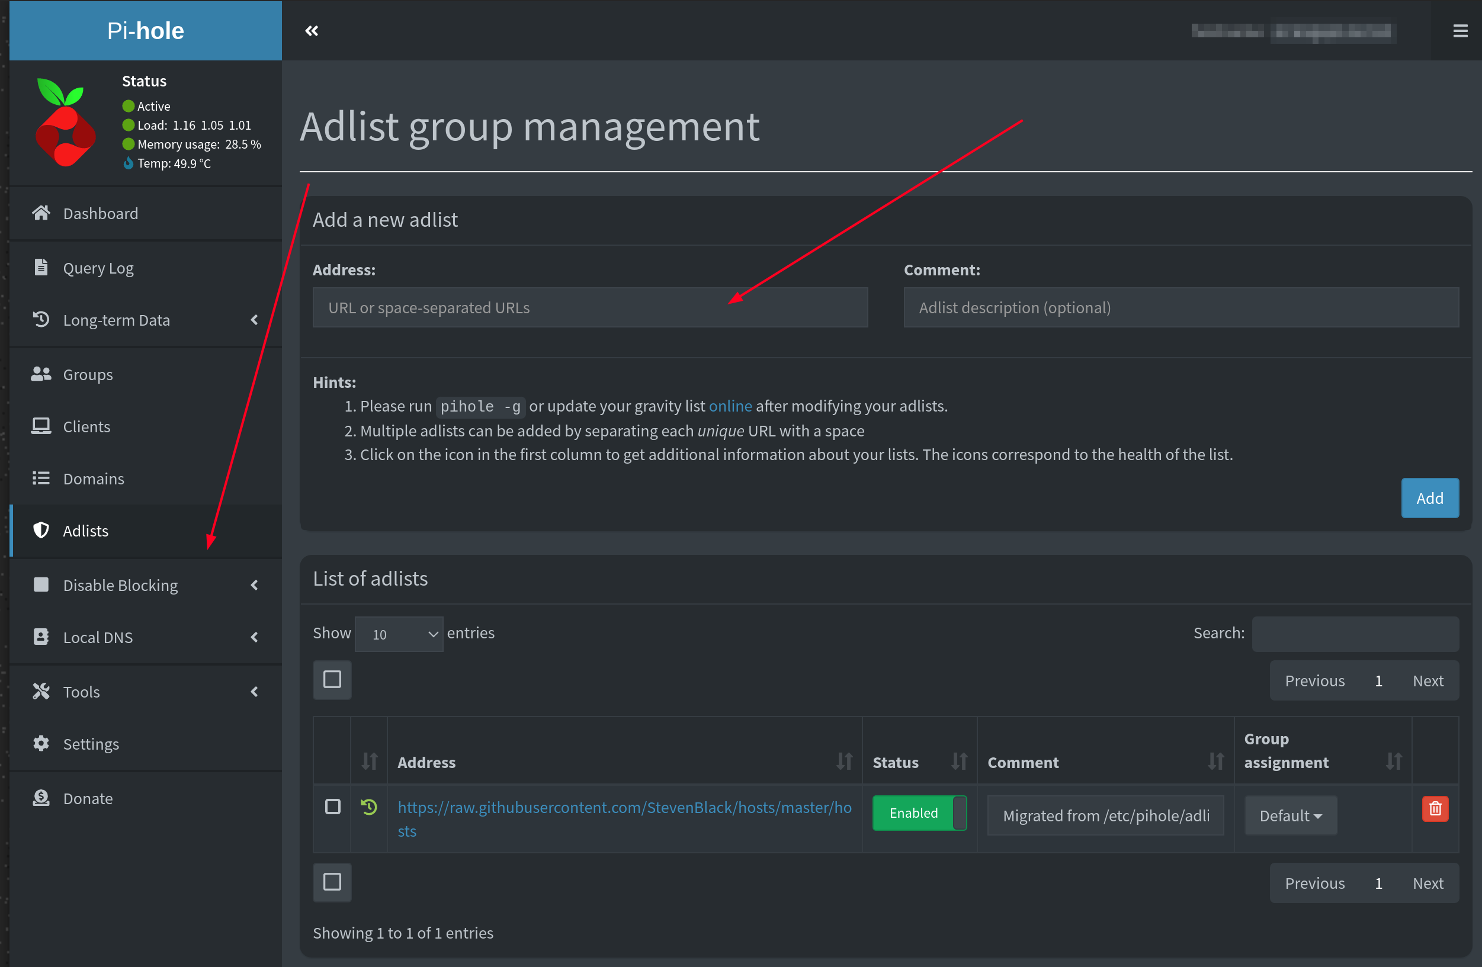
Task: Toggle the Enabled status switch
Action: [x=919, y=812]
